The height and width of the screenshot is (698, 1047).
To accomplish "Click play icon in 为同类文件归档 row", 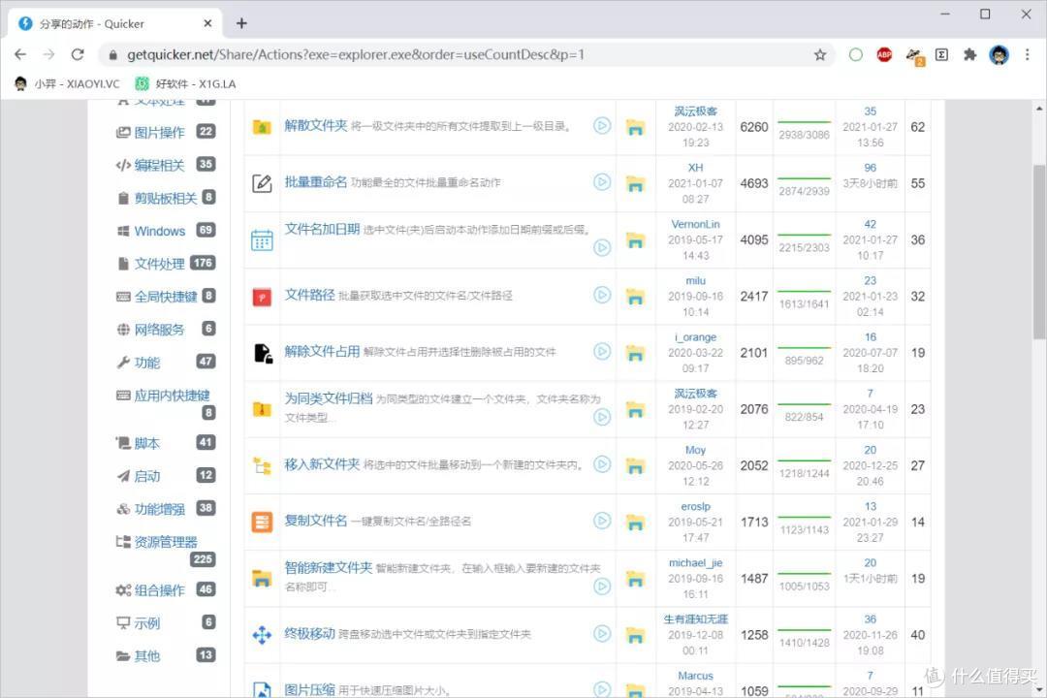I will pyautogui.click(x=602, y=418).
